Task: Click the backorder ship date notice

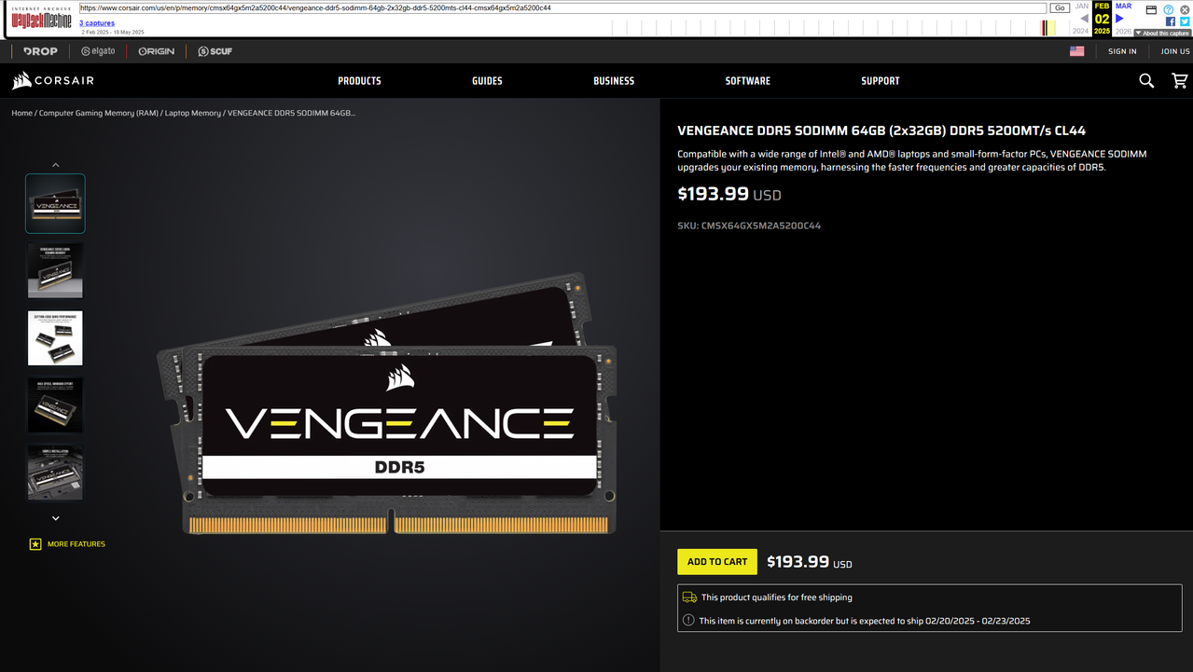Action: (865, 621)
